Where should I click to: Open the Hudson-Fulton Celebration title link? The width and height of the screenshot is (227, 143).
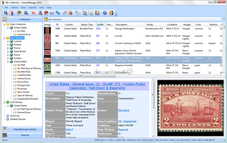(x=97, y=86)
